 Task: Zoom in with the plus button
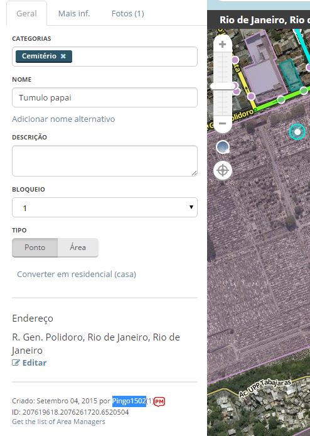click(x=222, y=44)
